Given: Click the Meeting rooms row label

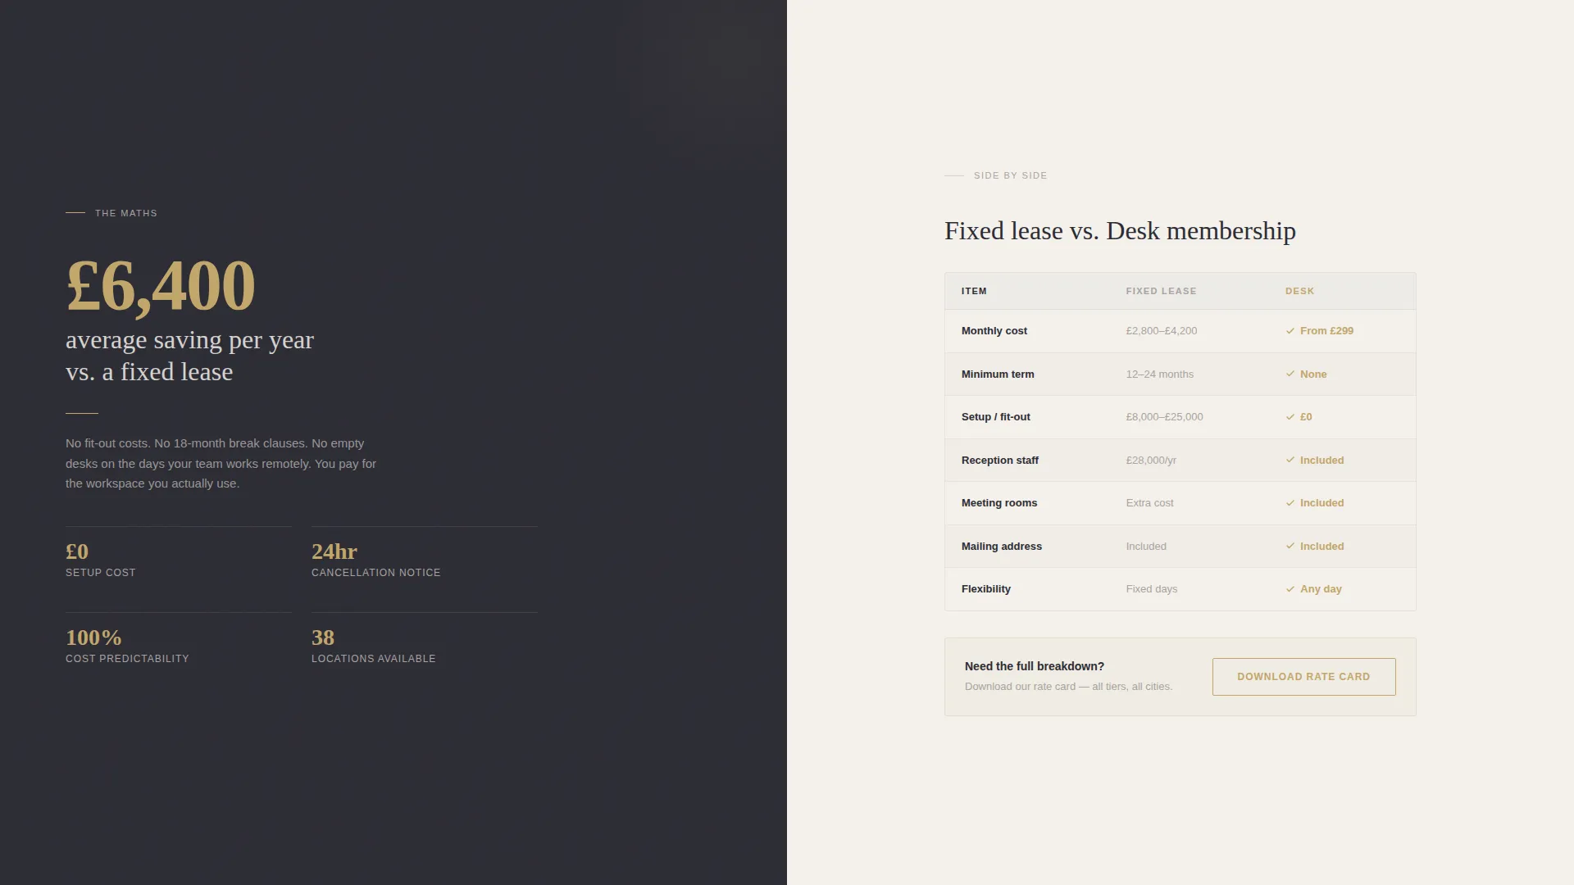Looking at the screenshot, I should tap(999, 503).
